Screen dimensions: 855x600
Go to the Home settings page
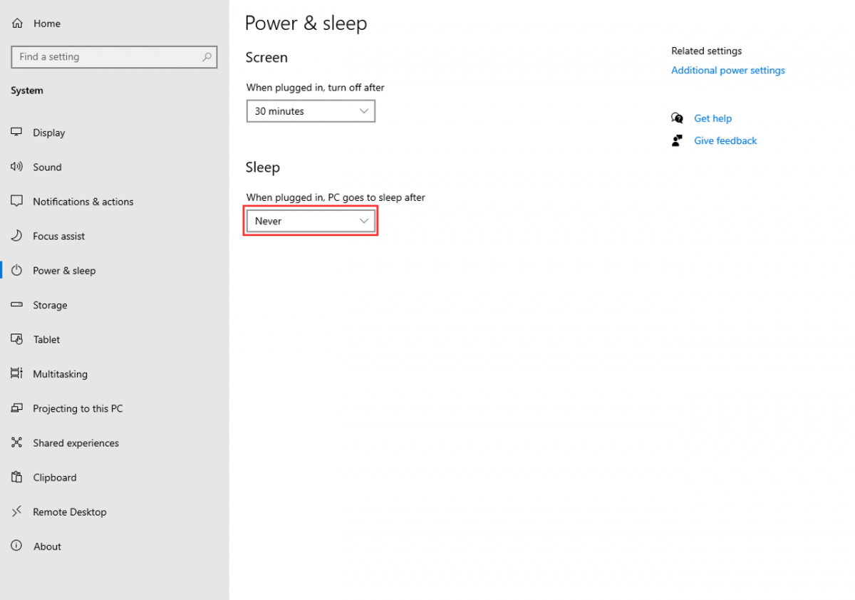point(46,23)
